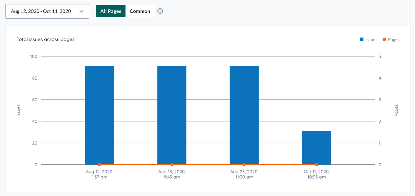Click the '100' value on the Issues axis

[x=34, y=57]
